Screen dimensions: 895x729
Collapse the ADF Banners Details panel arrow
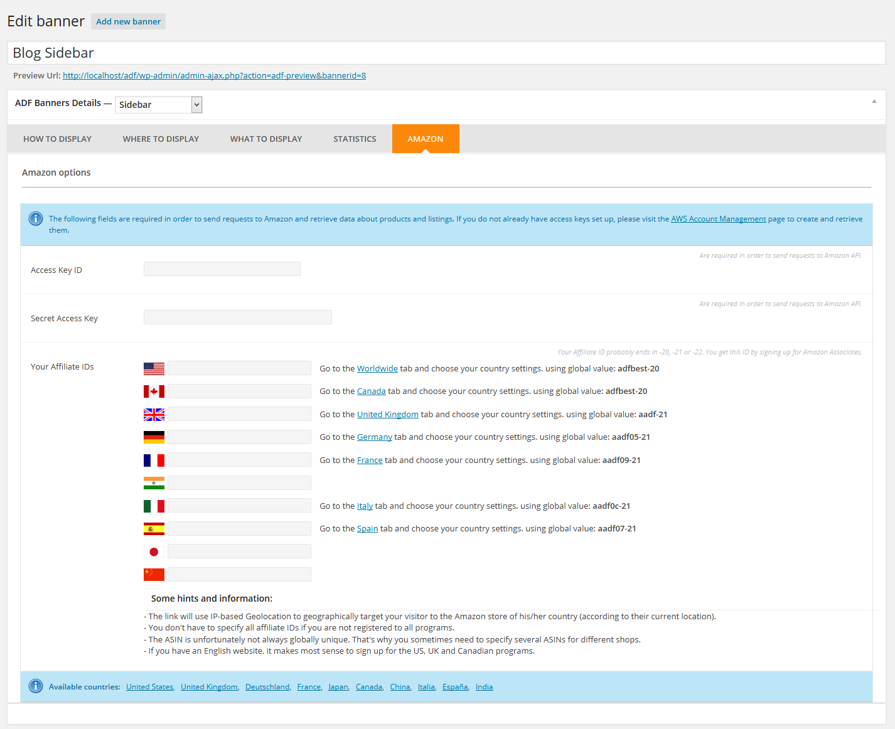click(874, 101)
